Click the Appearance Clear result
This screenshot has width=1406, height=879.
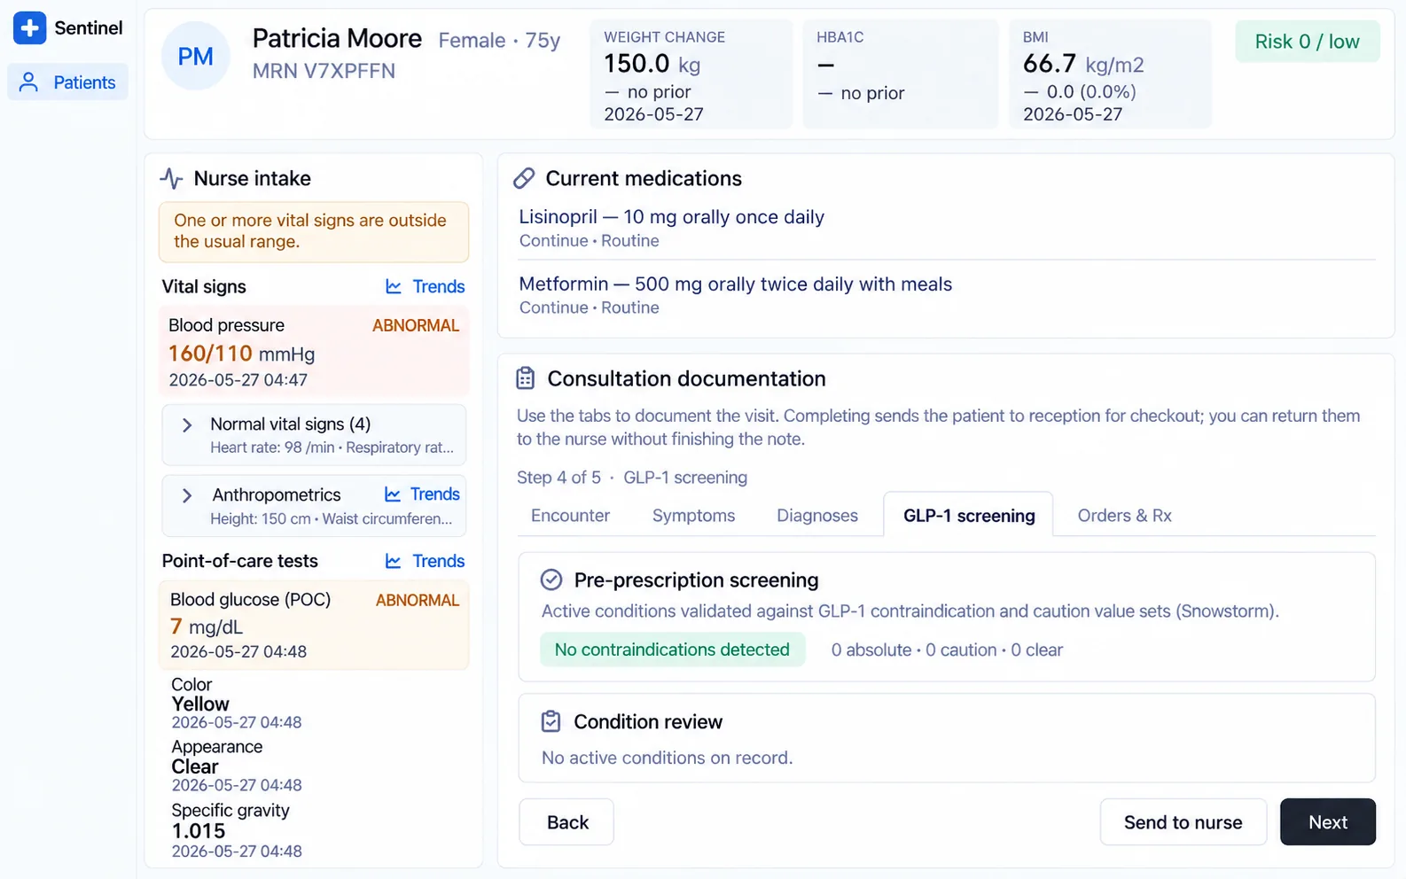(237, 766)
